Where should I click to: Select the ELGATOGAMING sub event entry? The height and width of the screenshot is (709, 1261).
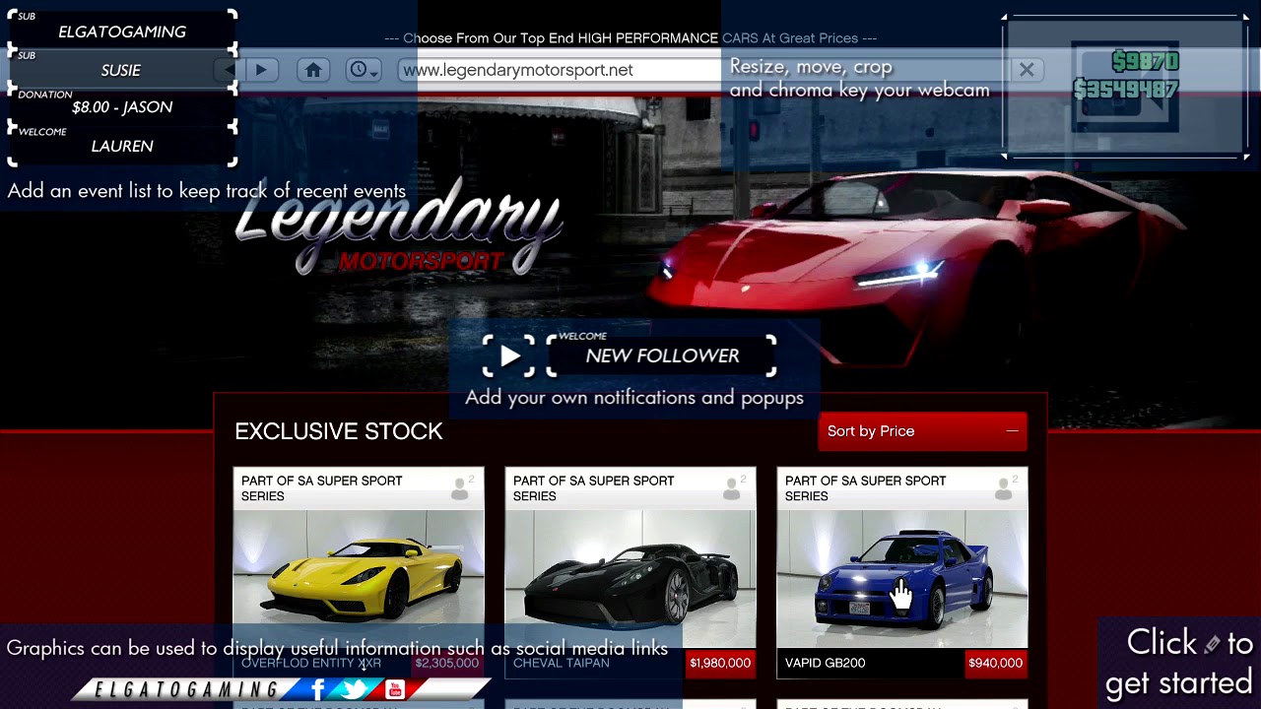122,32
